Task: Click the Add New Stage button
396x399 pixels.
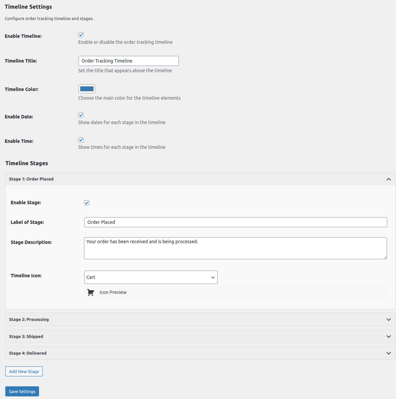Action: (x=24, y=371)
